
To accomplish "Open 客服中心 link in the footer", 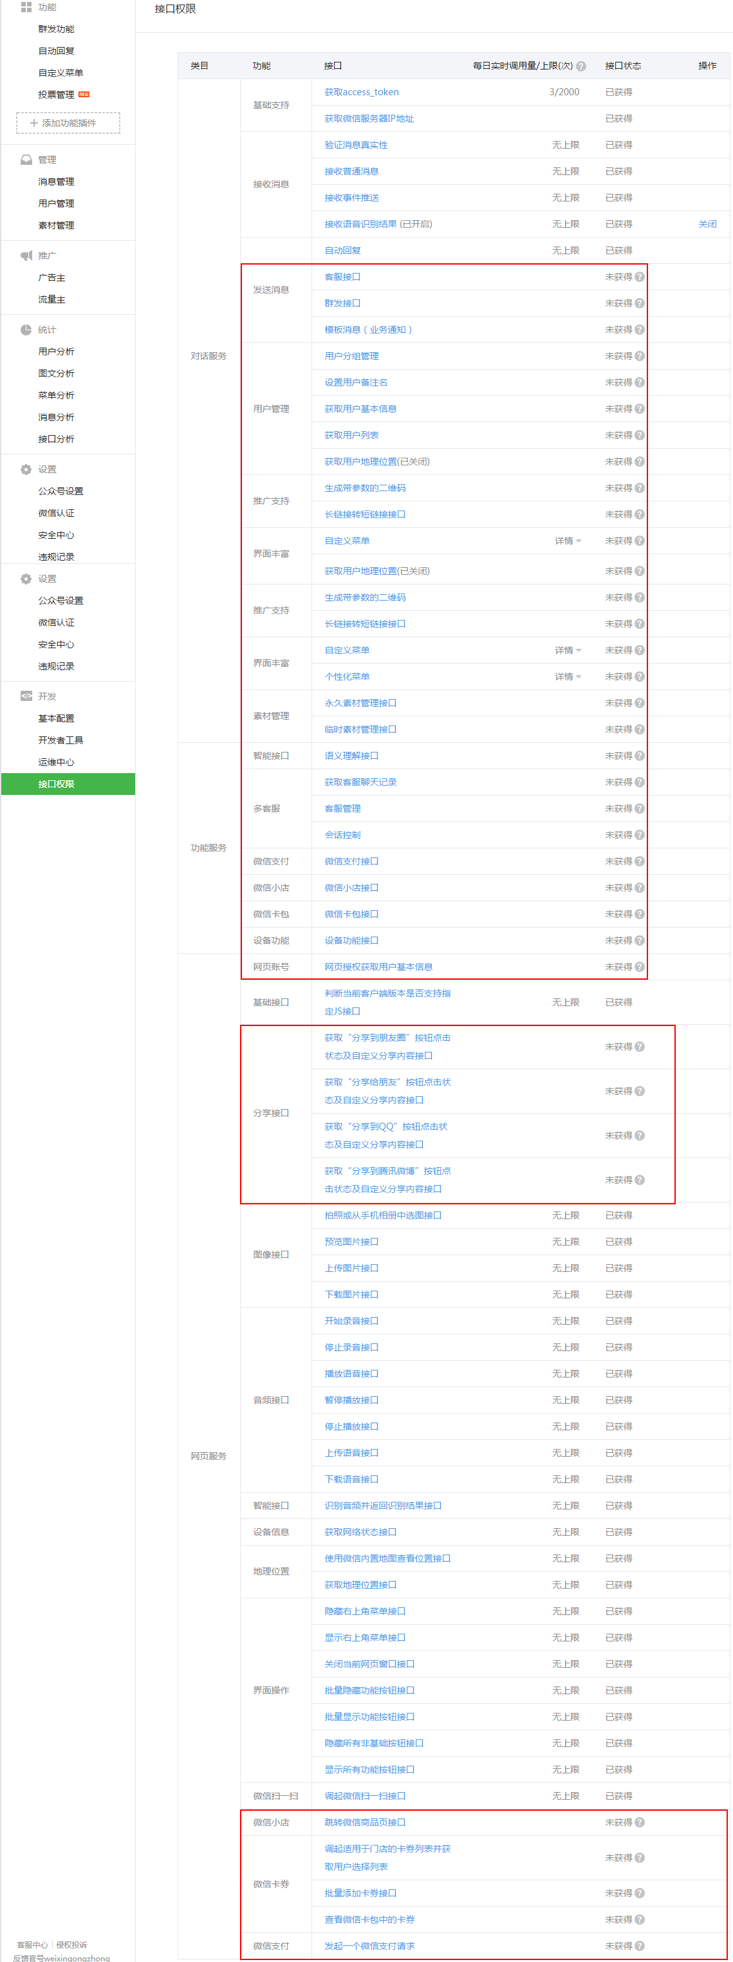I will point(32,1945).
